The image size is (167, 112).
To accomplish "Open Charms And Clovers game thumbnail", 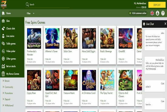I will [x=126, y=80].
